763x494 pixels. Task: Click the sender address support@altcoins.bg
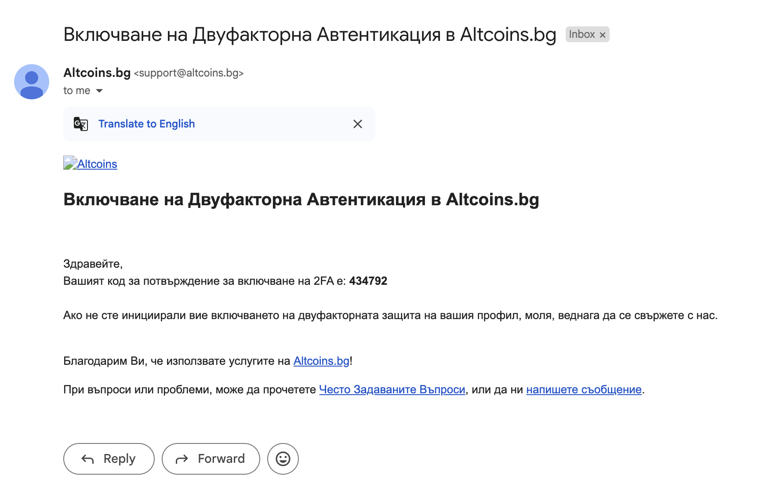tap(189, 73)
